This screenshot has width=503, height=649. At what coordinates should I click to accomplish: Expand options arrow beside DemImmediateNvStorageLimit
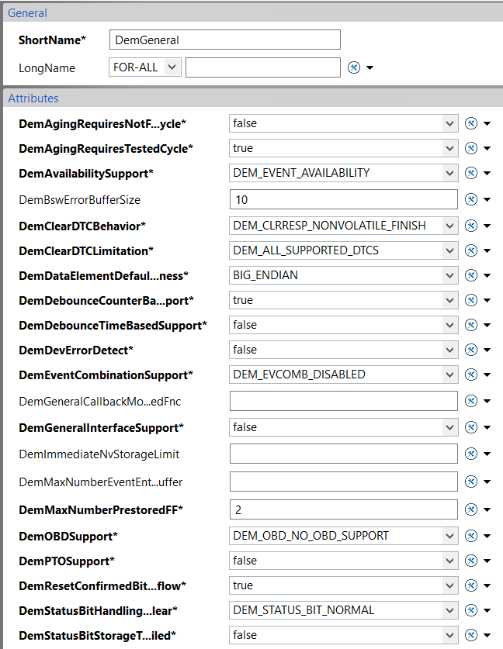tap(487, 454)
